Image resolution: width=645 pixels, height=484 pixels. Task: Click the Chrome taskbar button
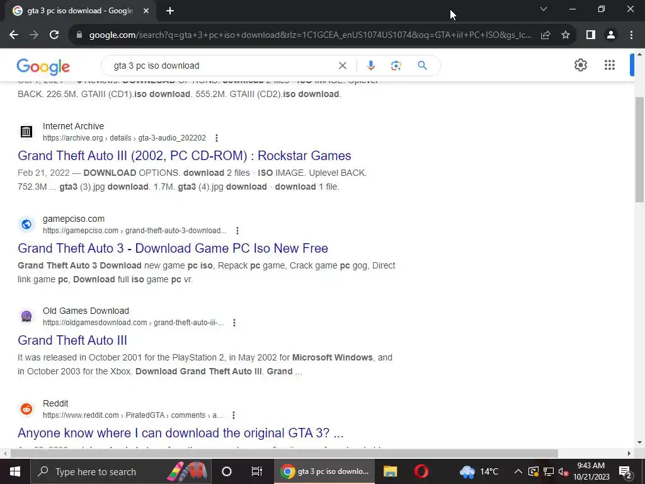(324, 471)
